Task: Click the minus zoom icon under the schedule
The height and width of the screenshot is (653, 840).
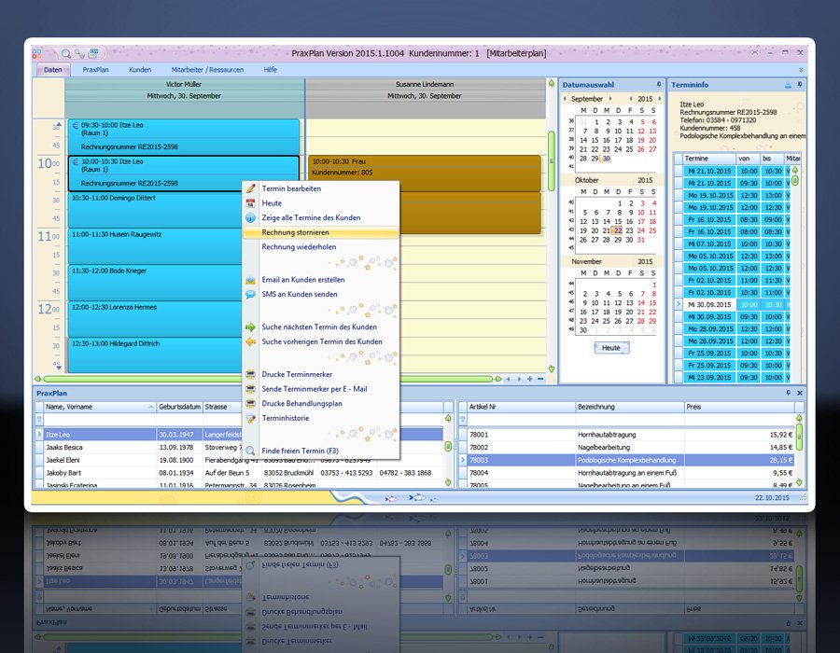Action: tap(540, 379)
